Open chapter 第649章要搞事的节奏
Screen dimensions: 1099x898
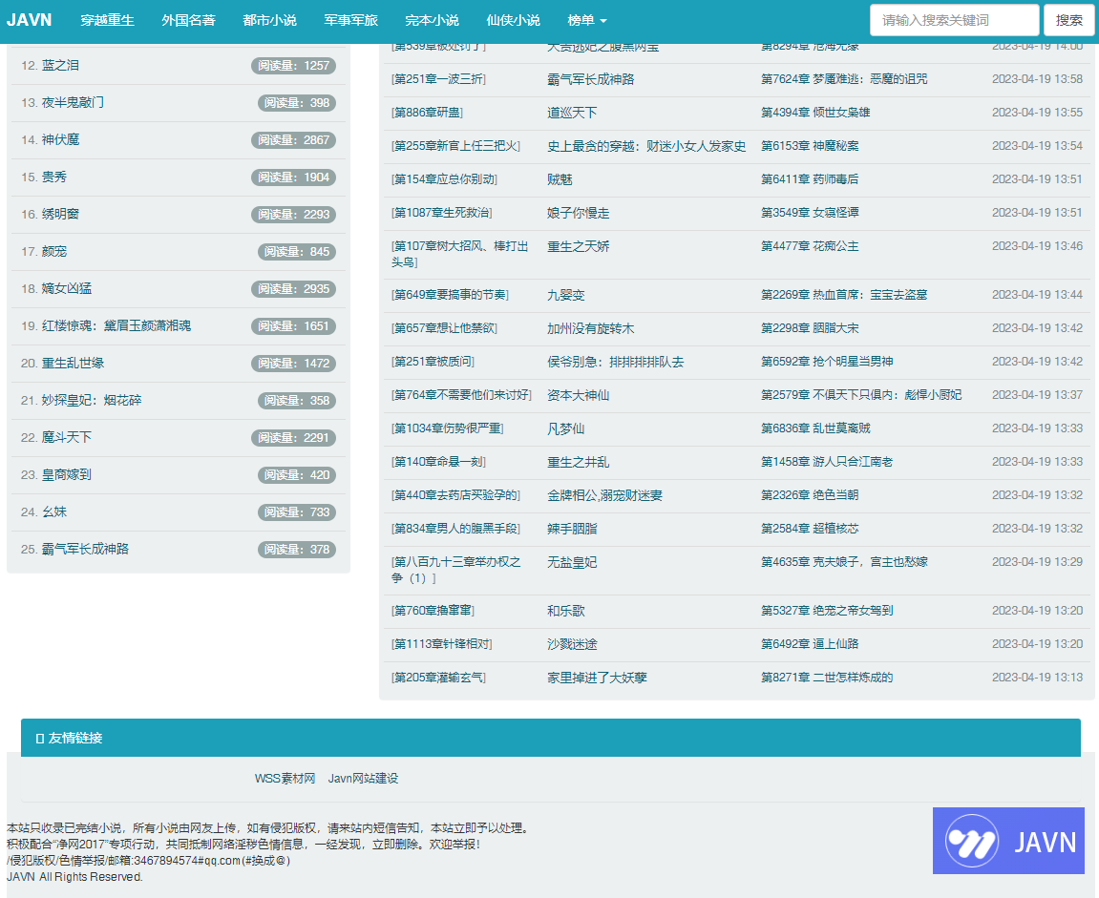[450, 295]
